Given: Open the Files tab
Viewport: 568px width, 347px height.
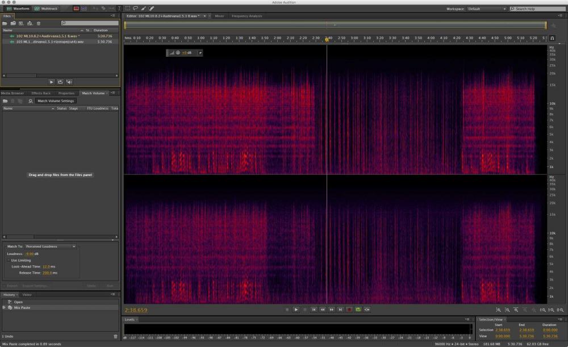Looking at the screenshot, I should coord(7,16).
